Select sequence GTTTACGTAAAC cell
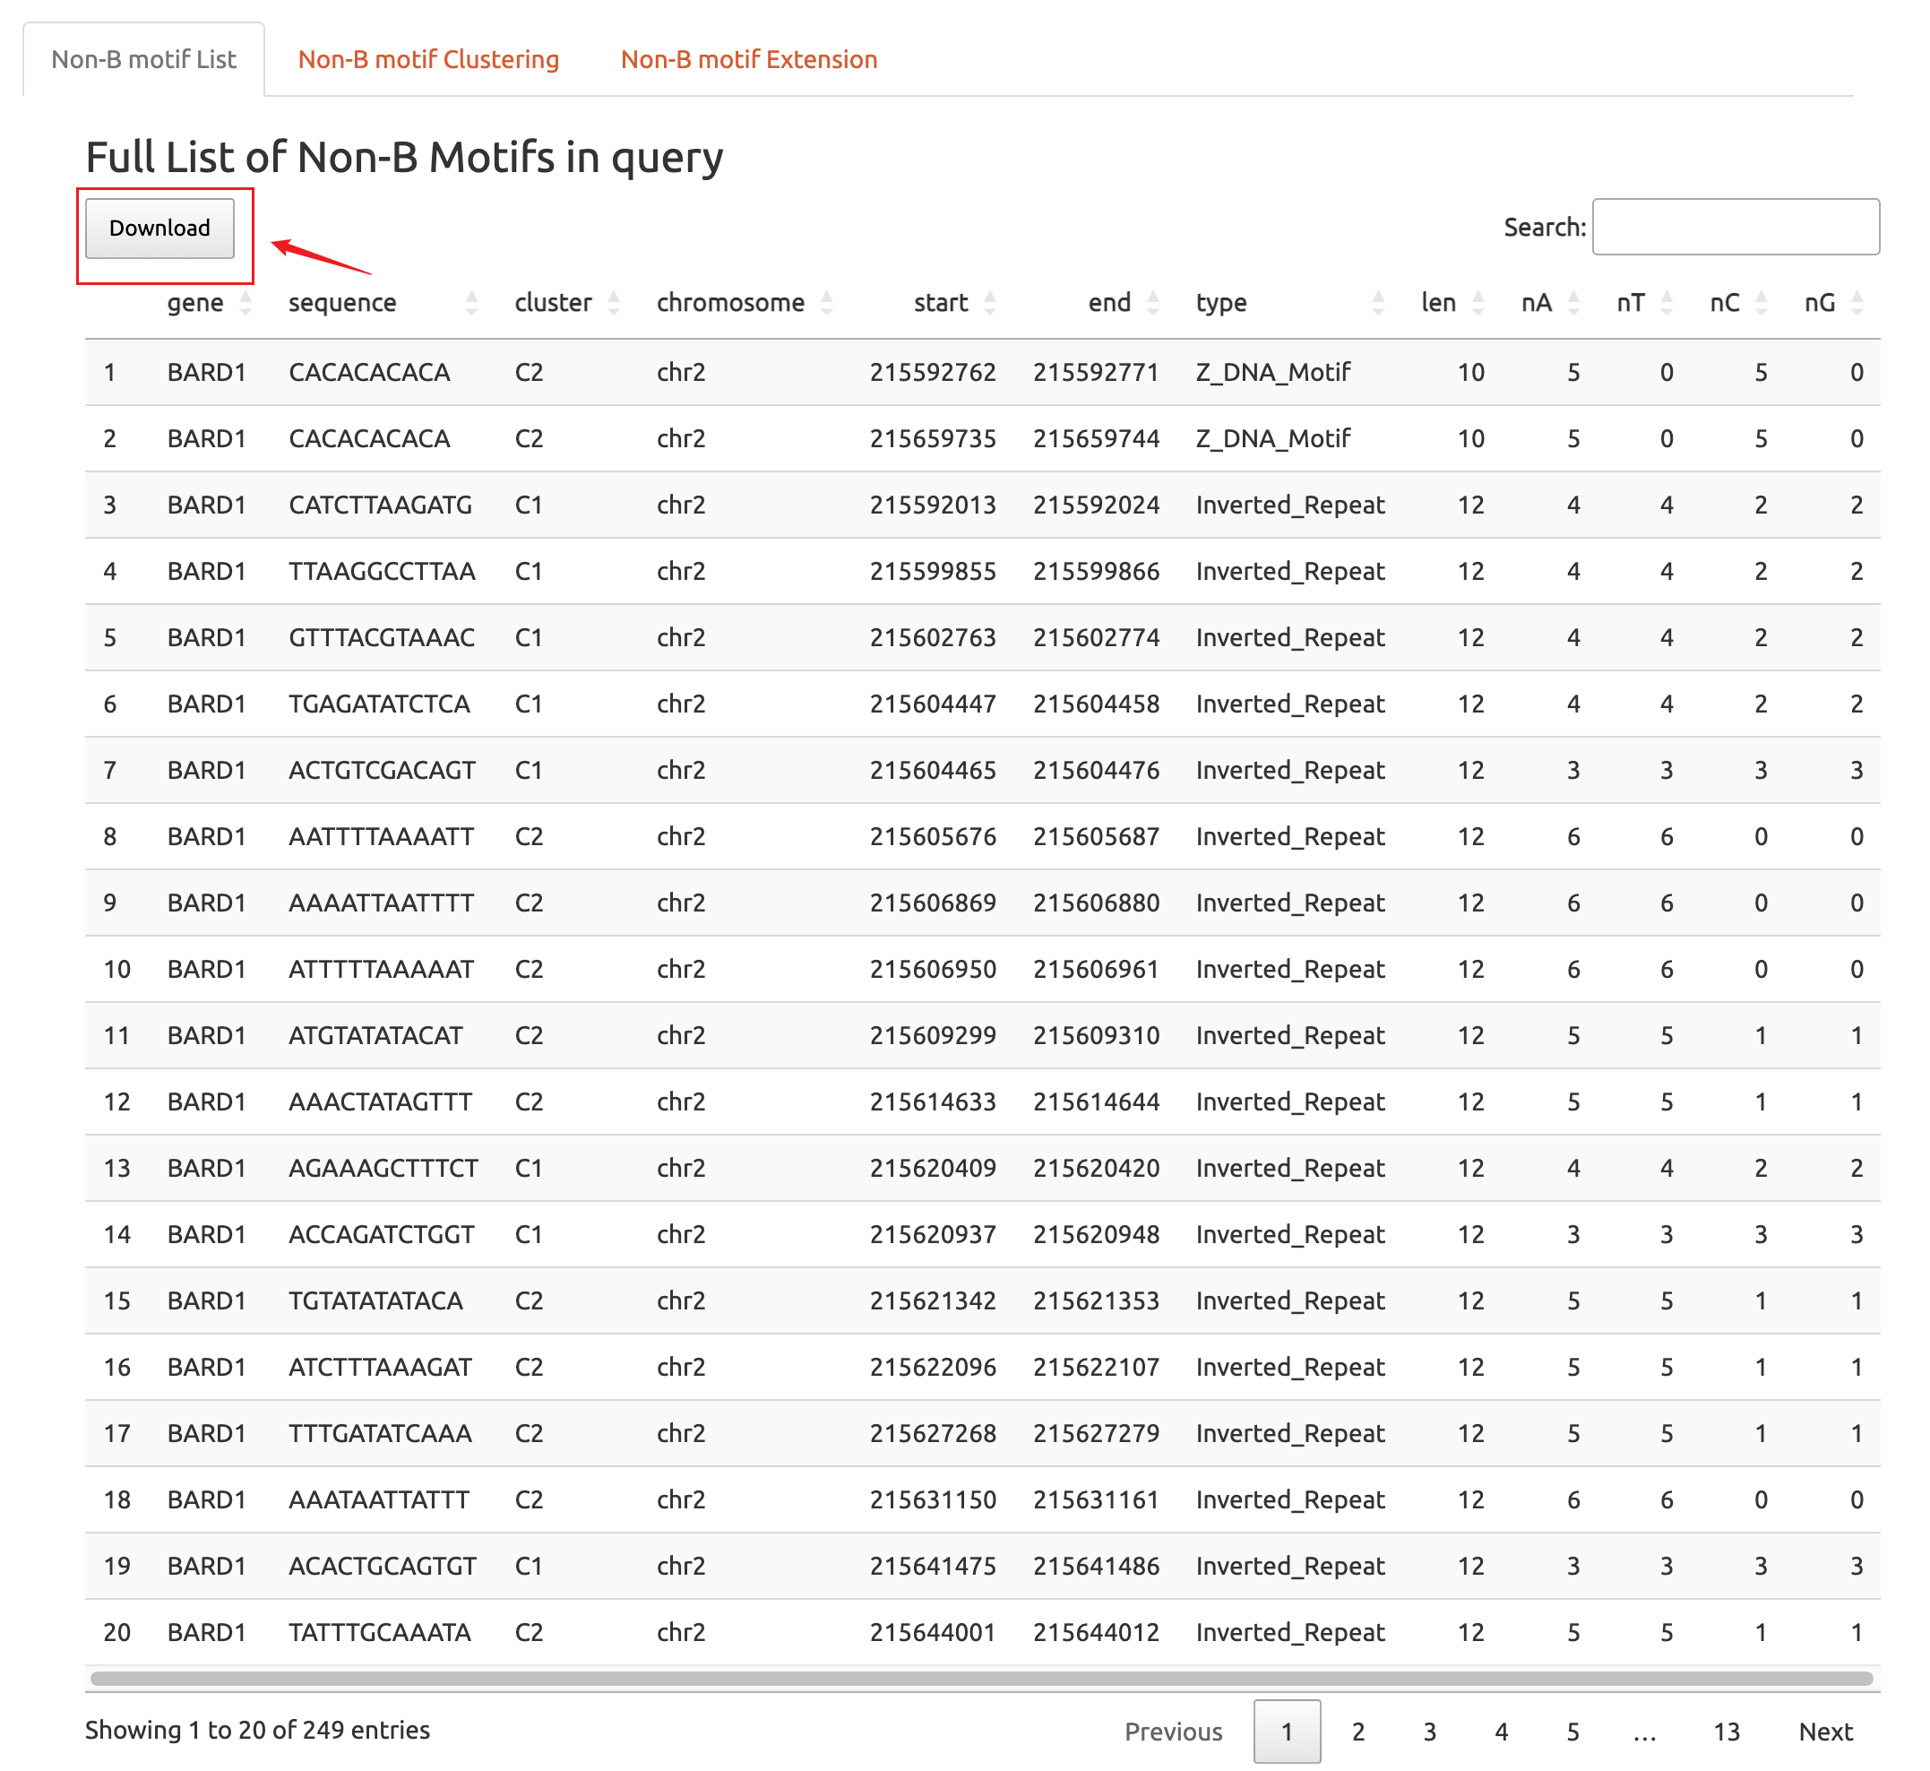This screenshot has width=1930, height=1771. (x=381, y=637)
